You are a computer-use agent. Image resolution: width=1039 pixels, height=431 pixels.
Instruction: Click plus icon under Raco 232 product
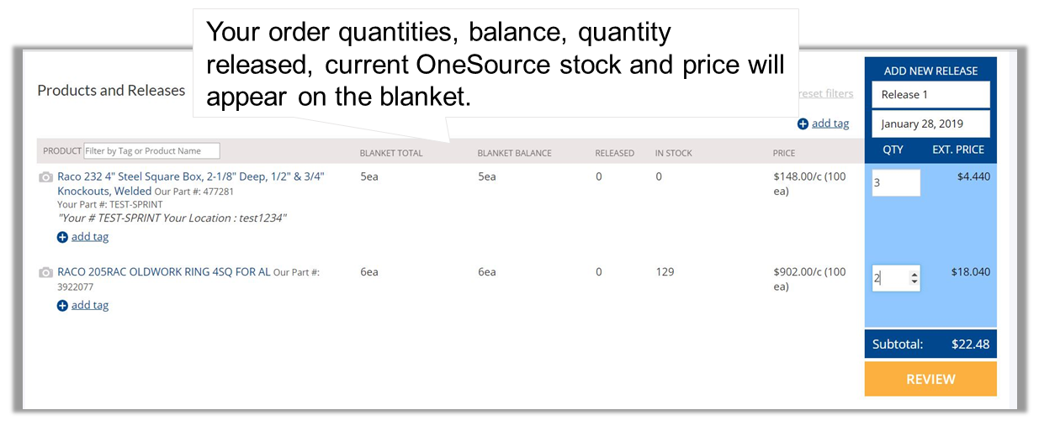pyautogui.click(x=62, y=237)
